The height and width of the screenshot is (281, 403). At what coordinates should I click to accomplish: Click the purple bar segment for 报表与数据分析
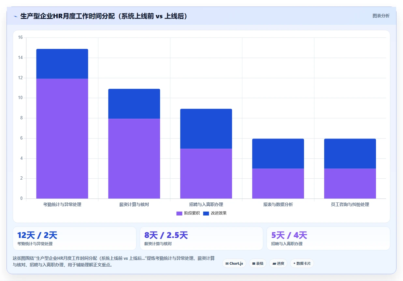[x=278, y=184]
